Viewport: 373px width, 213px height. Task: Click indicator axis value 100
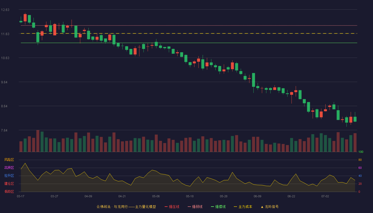(x=361, y=152)
